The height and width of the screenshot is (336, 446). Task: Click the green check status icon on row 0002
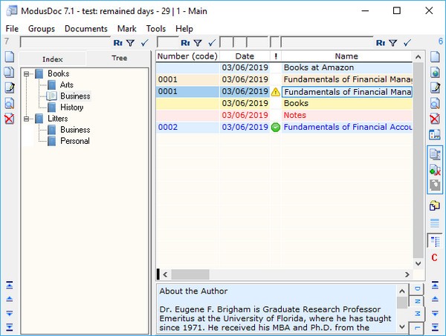276,128
